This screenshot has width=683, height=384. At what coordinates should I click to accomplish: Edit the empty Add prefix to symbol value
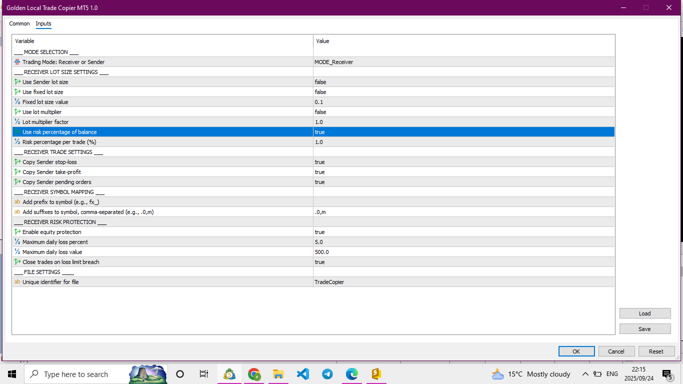click(x=464, y=202)
